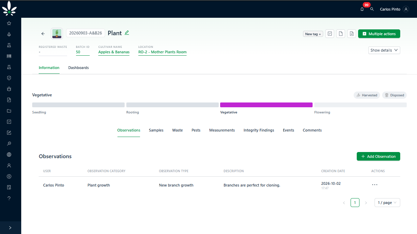Open the question mark help in the sidebar
The width and height of the screenshot is (417, 234).
pyautogui.click(x=9, y=198)
